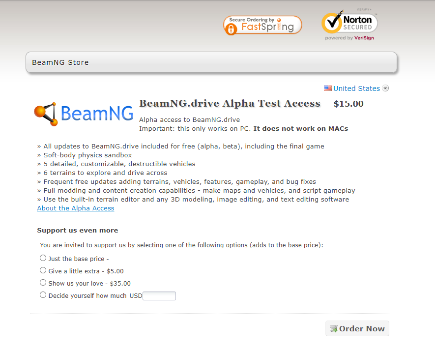Click the BeamNG Store header bar
Viewport: 435px width, 351px height.
tap(211, 62)
